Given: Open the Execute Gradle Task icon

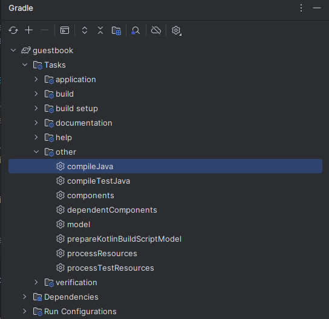Looking at the screenshot, I should (x=65, y=30).
